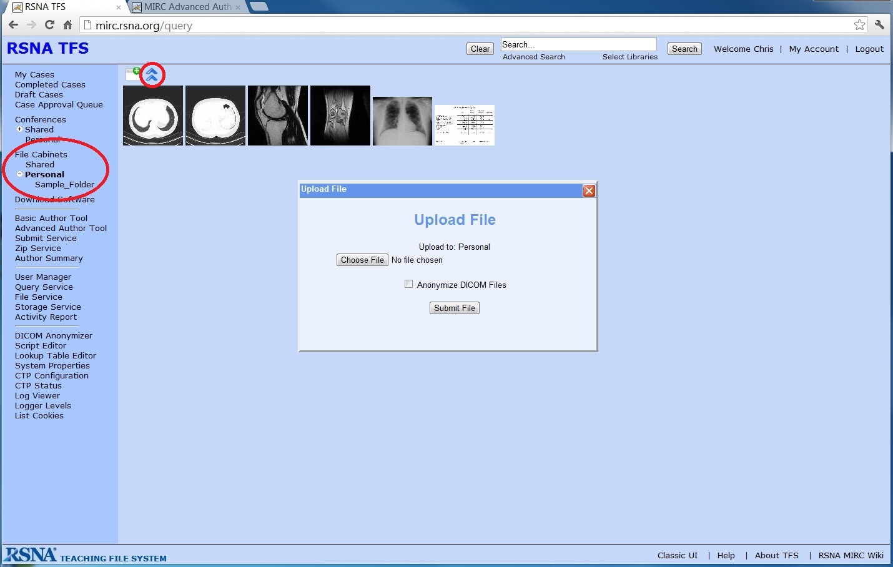Open the Log Viewer link
This screenshot has height=567, width=893.
pyautogui.click(x=37, y=395)
